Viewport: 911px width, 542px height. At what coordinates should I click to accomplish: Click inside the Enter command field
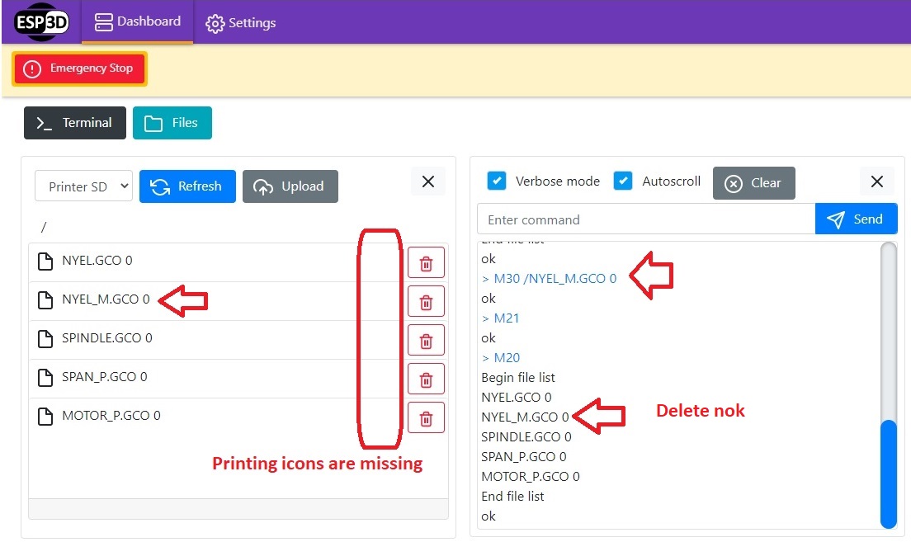[644, 219]
